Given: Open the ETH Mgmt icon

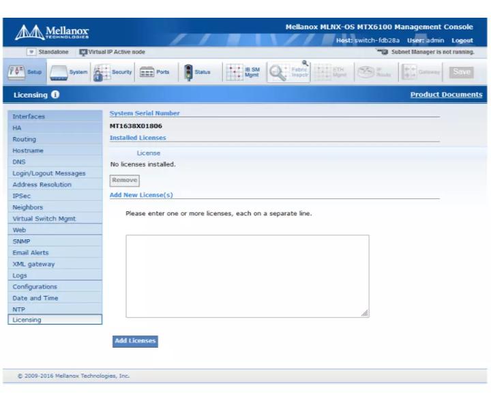Looking at the screenshot, I should tap(323, 72).
